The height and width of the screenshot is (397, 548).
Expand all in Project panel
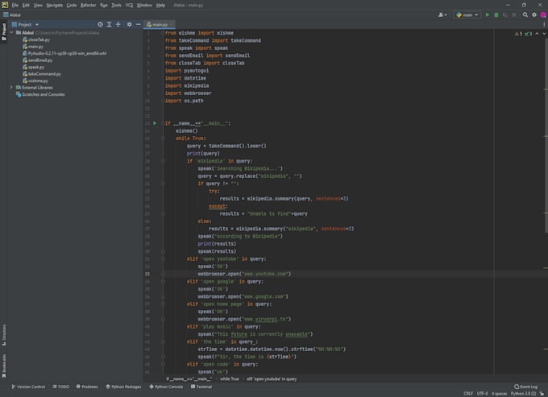[x=110, y=24]
